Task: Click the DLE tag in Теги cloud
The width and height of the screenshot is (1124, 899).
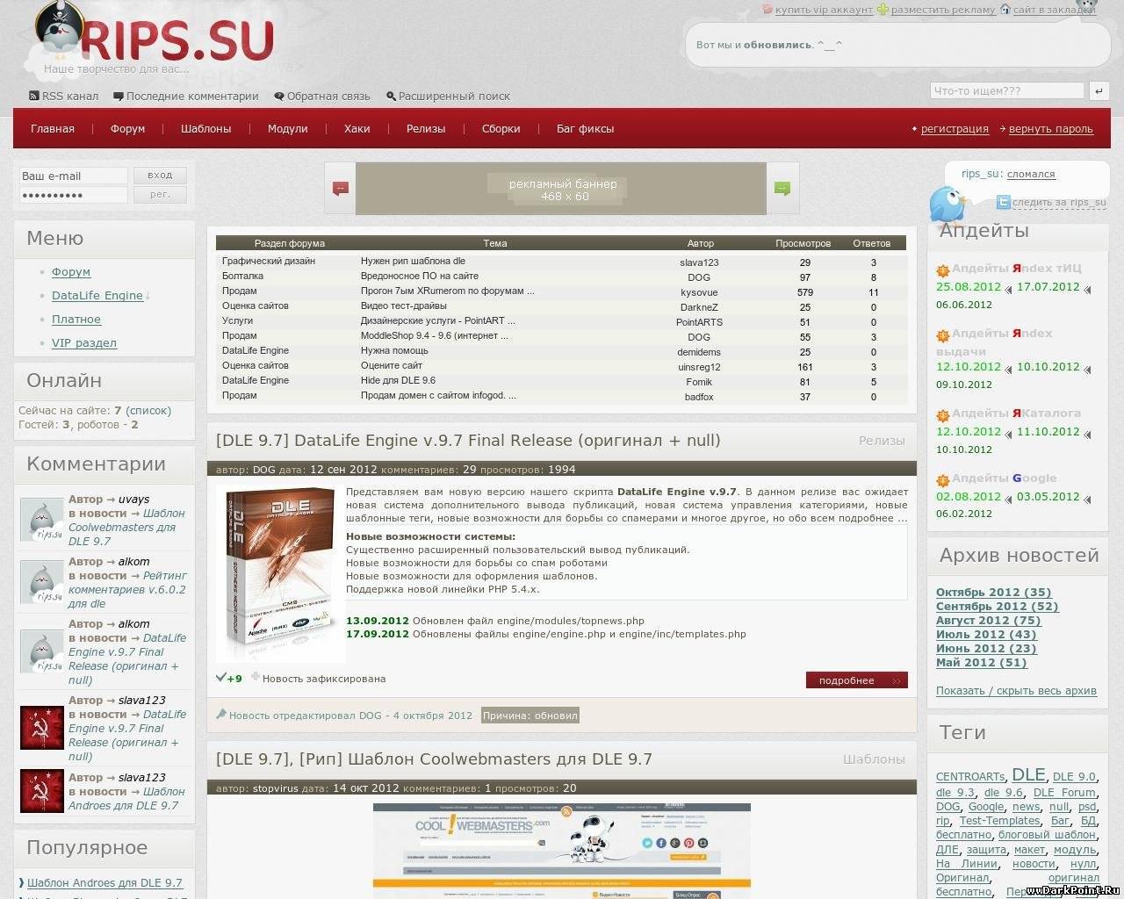Action: (1028, 774)
